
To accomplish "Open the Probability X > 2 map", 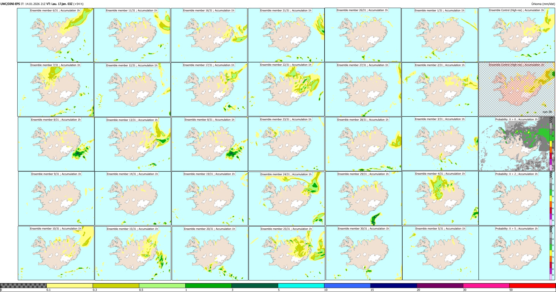I will [x=517, y=198].
